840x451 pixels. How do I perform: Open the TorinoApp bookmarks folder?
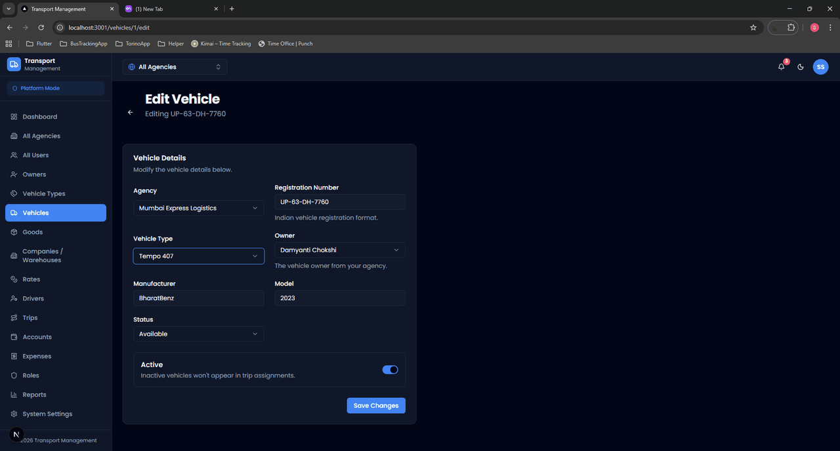tap(133, 44)
